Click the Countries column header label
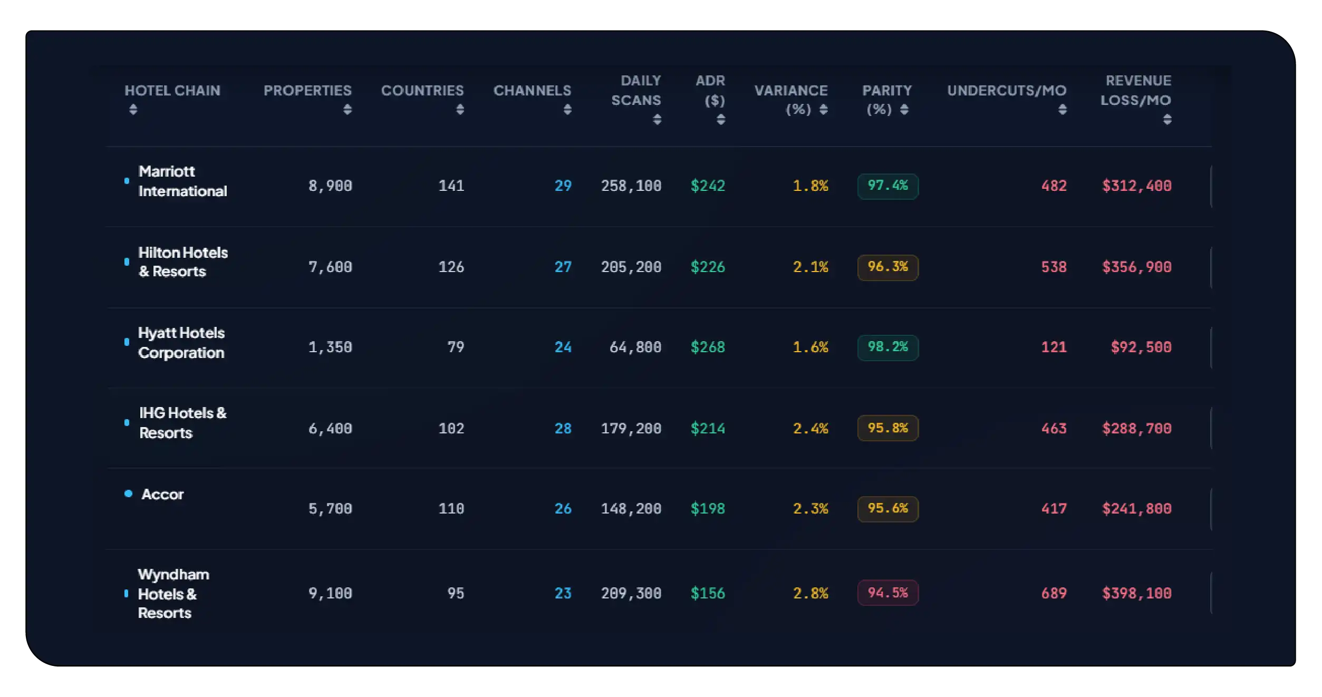 422,91
